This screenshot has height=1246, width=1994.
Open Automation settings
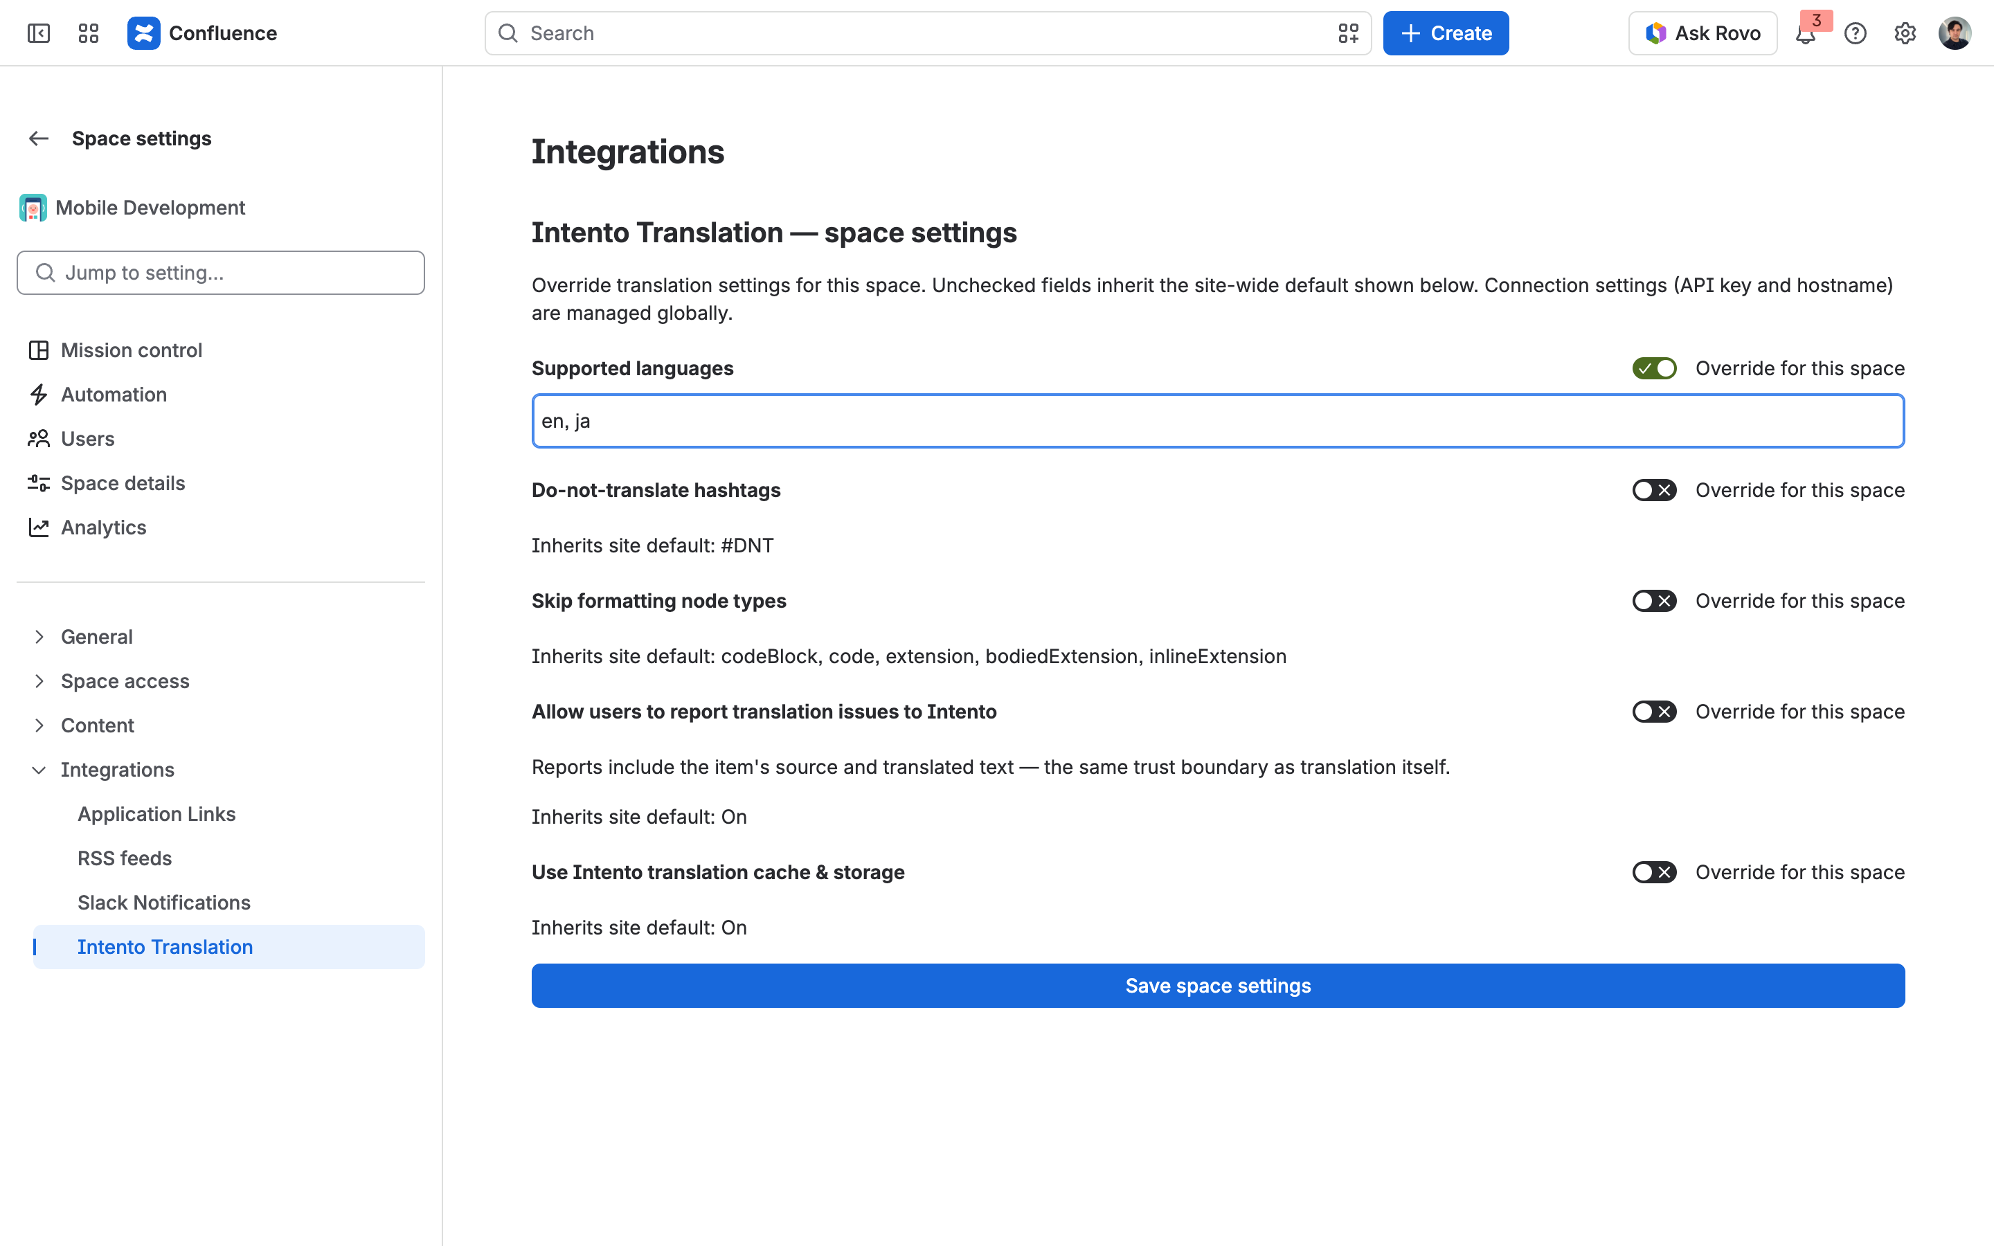[x=221, y=395]
